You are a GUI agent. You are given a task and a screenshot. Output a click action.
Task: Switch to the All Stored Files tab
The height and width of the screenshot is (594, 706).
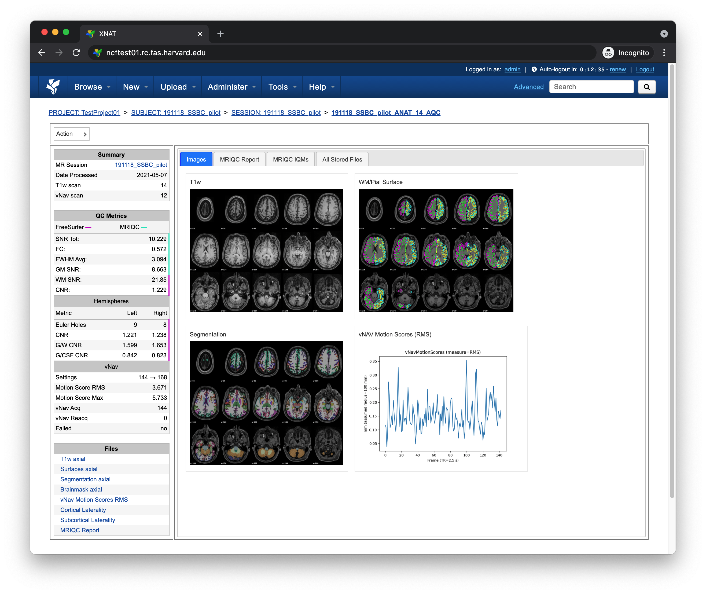coord(342,159)
